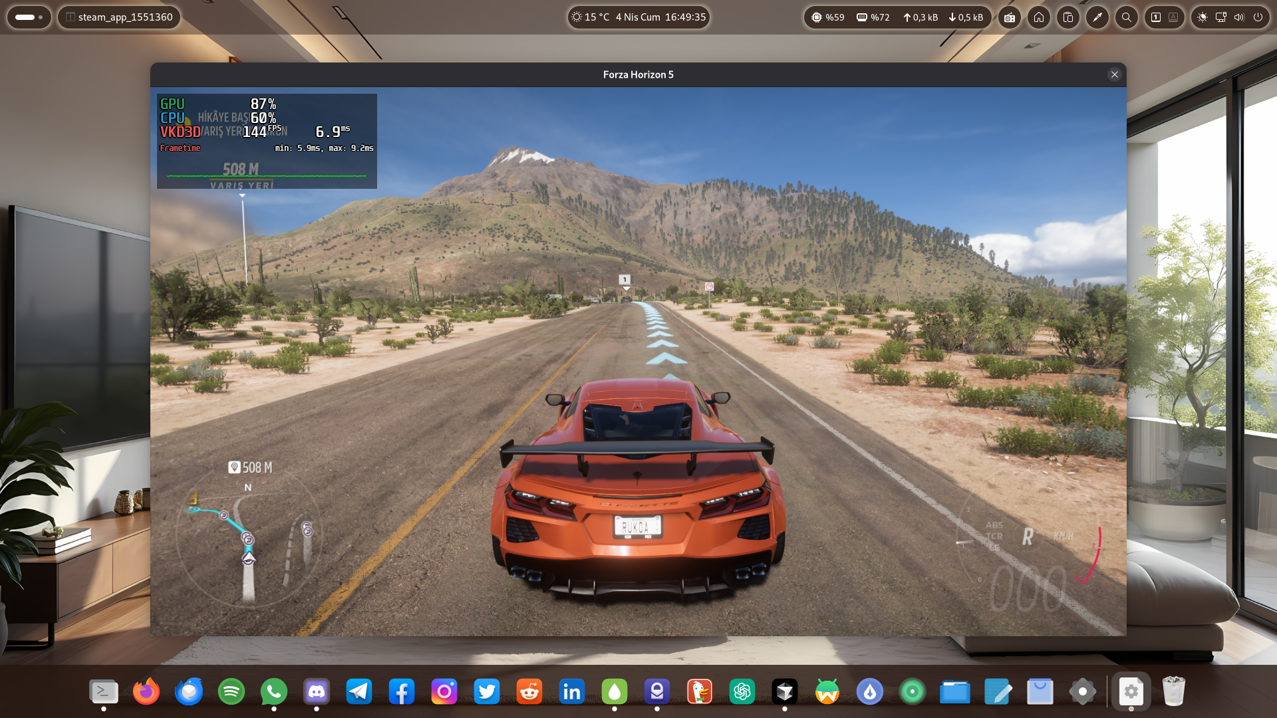Close the Forza Horizon 5 window
This screenshot has height=718, width=1277.
click(x=1115, y=74)
